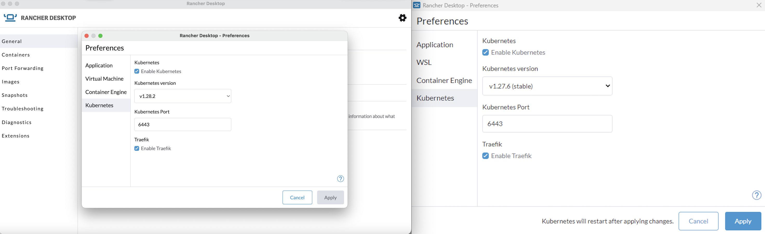Toggle Enable Traefik in Windows Preferences window
765x234 pixels.
coord(486,156)
